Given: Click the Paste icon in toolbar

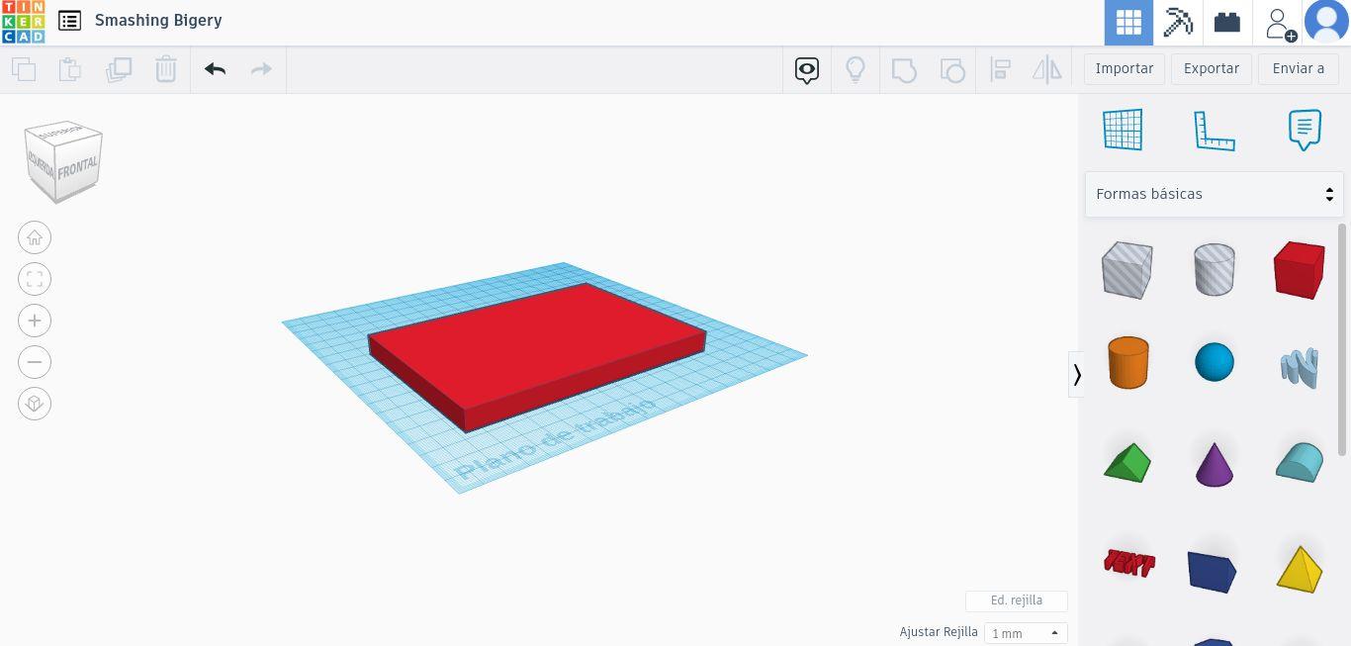Looking at the screenshot, I should [69, 69].
